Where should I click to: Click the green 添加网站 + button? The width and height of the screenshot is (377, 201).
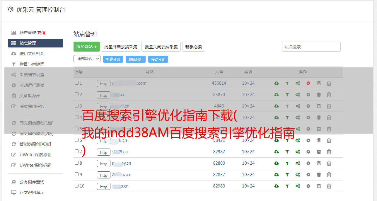[x=87, y=47]
